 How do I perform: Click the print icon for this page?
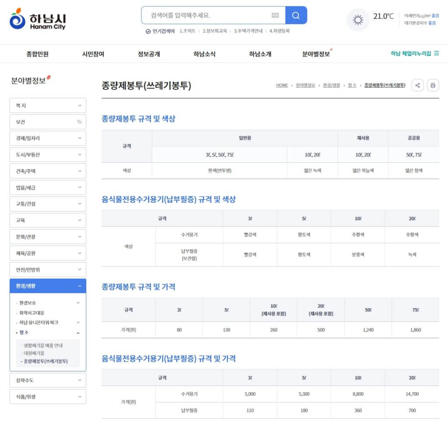pos(433,85)
